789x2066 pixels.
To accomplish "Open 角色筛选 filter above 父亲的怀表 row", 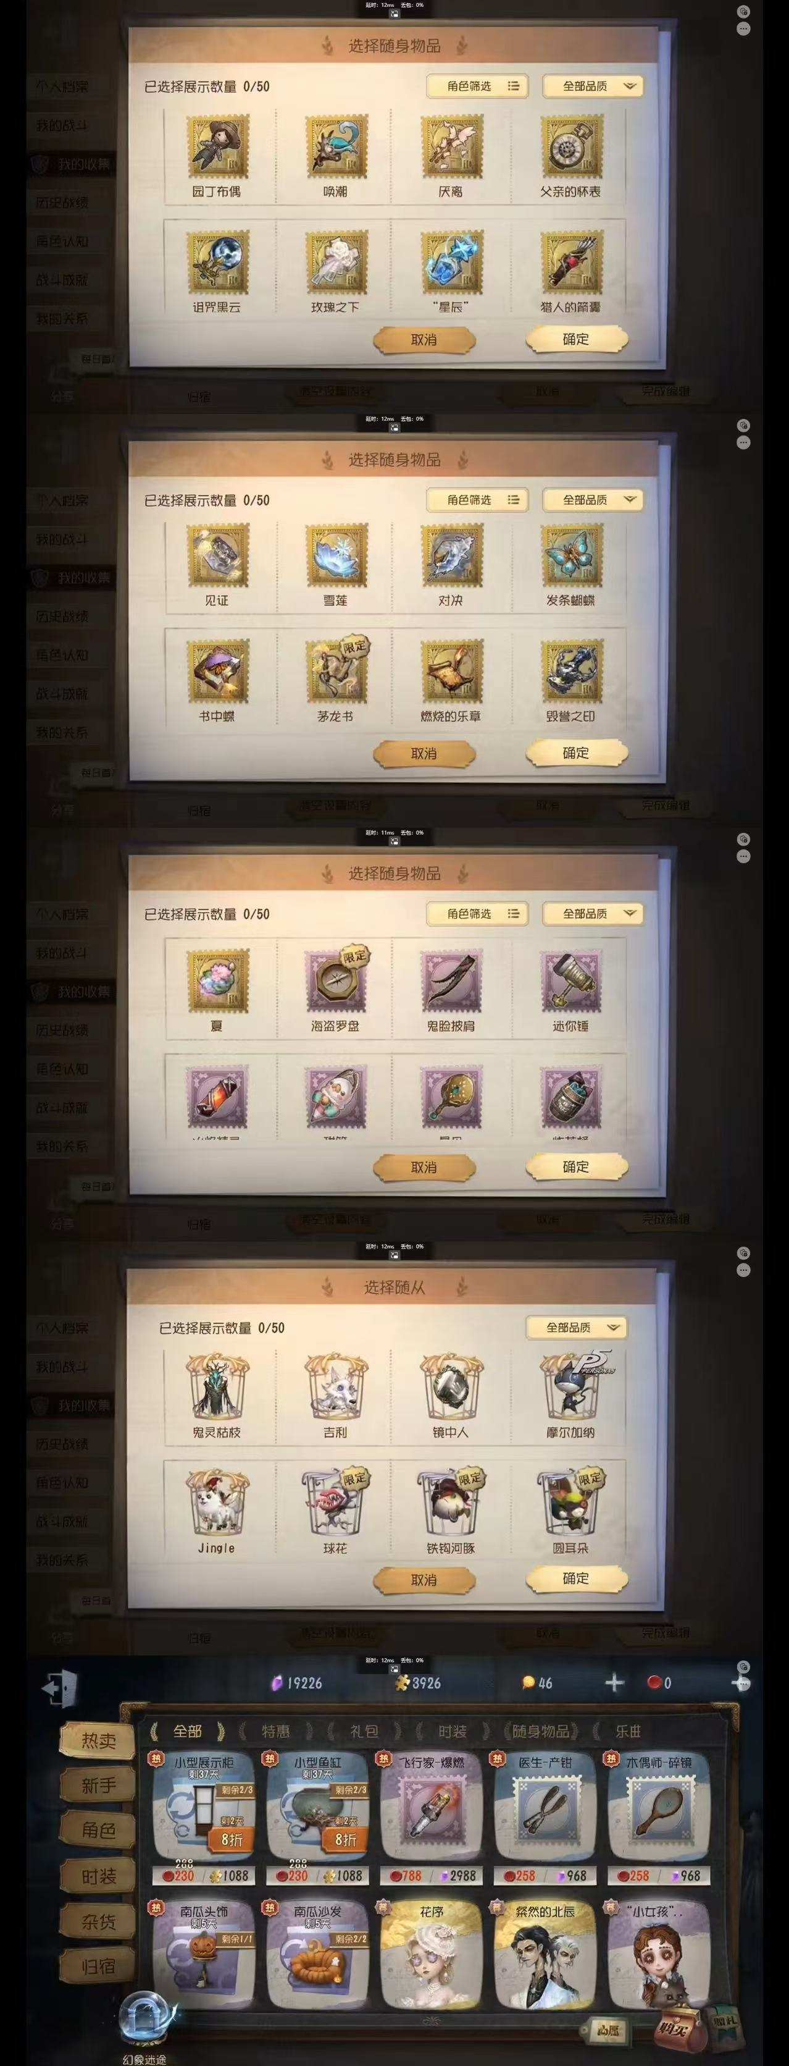I will tap(477, 86).
